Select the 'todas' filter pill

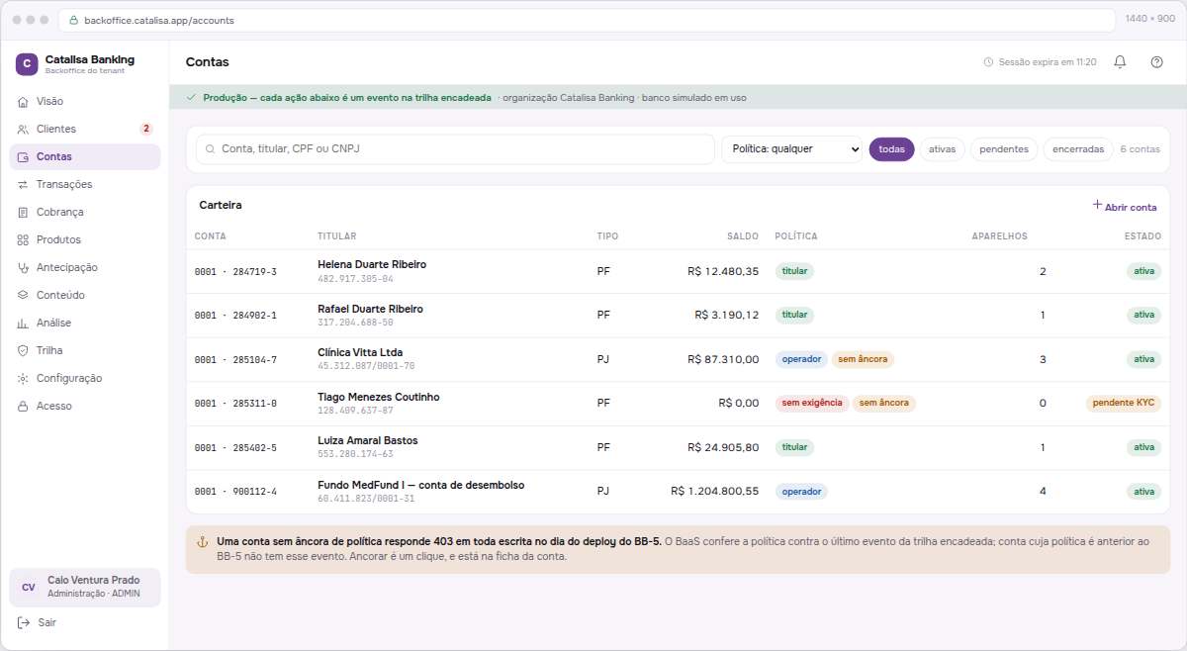(892, 149)
